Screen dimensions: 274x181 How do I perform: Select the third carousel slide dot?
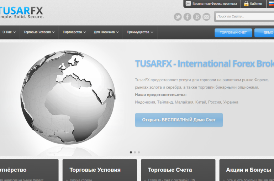(x=139, y=152)
